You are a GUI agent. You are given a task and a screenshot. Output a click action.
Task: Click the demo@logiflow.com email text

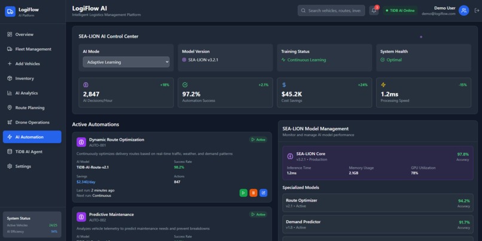point(438,14)
